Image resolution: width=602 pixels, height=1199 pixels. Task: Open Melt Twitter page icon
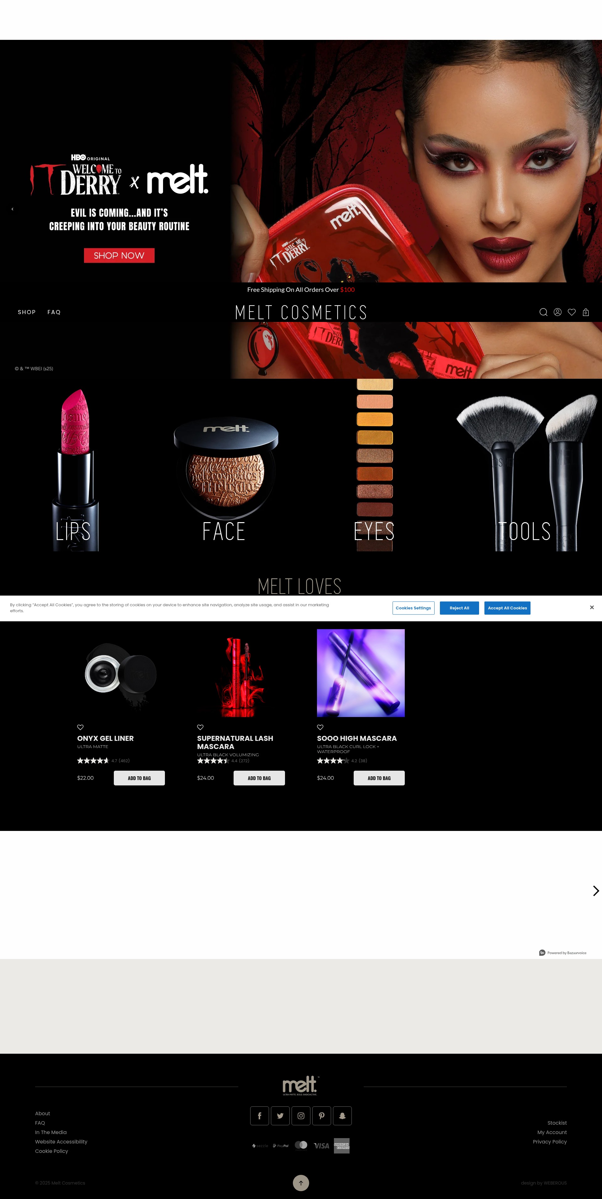tap(280, 1116)
